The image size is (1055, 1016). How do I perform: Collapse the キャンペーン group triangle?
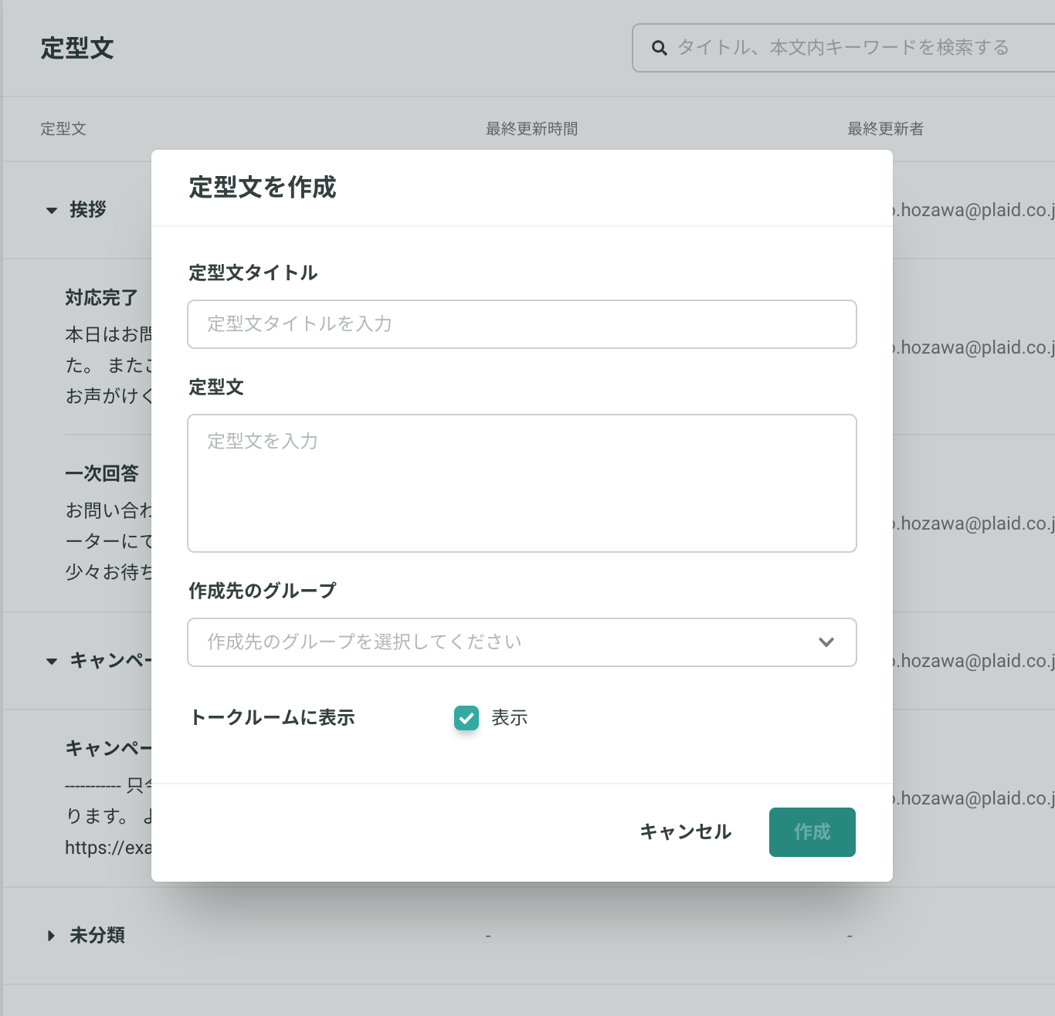click(52, 661)
